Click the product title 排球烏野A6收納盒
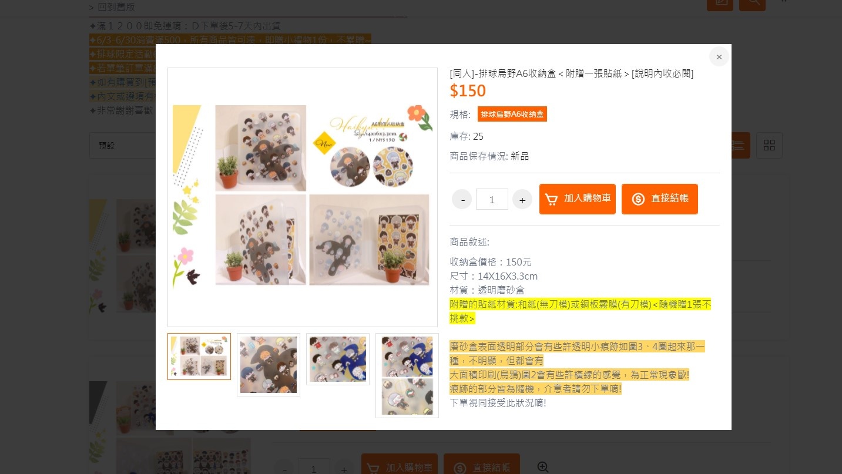 pos(571,73)
